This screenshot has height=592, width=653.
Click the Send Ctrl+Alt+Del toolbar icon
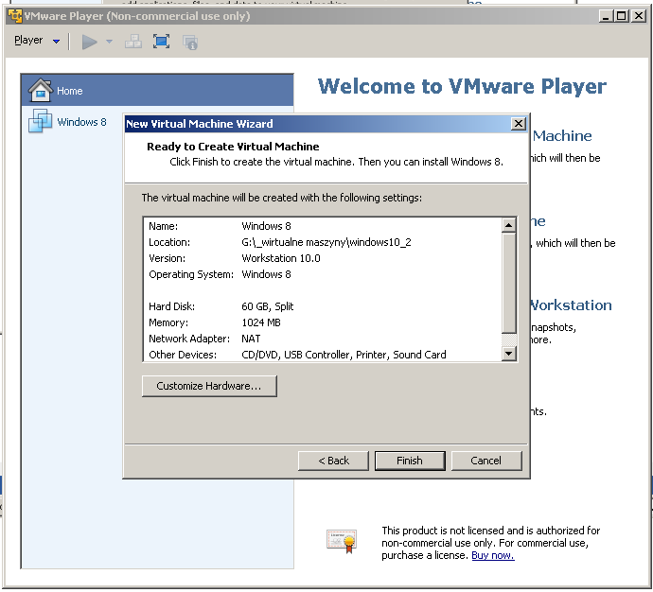pyautogui.click(x=133, y=42)
